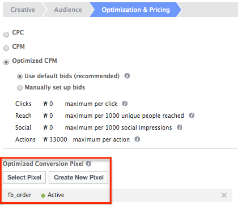Go to the Audience step tab

pos(68,10)
